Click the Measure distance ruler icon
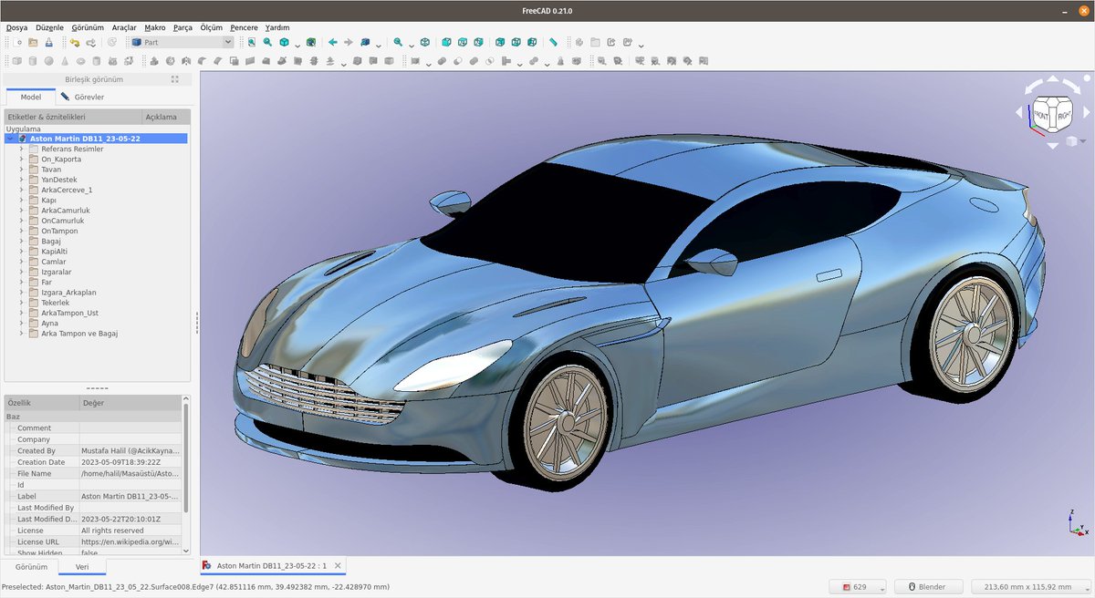1095x598 pixels. pos(553,42)
